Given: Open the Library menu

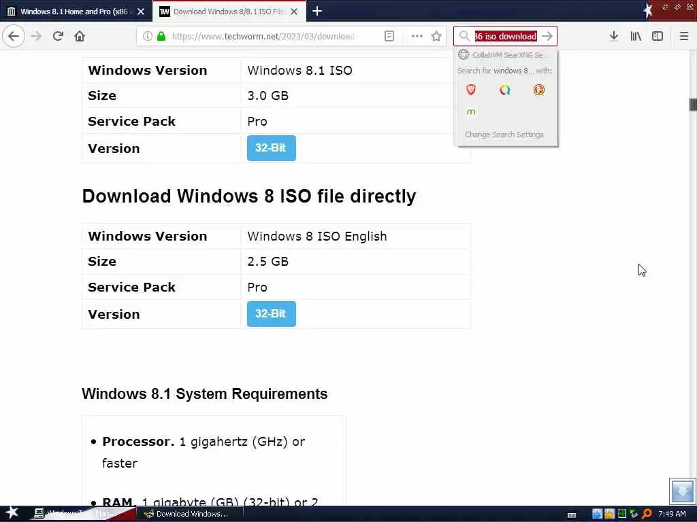Looking at the screenshot, I should click(x=636, y=36).
